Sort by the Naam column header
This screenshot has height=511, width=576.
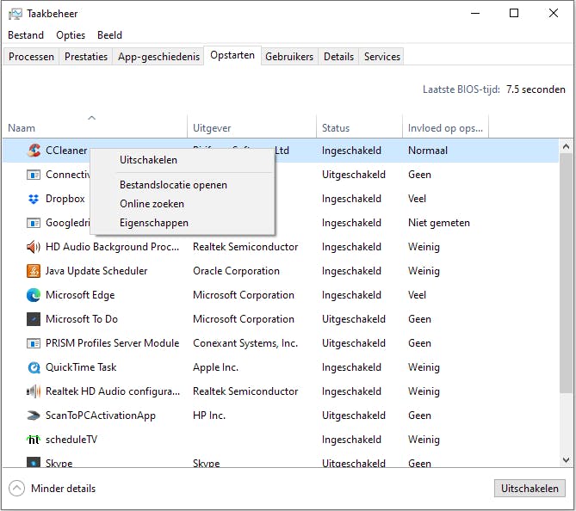point(95,127)
